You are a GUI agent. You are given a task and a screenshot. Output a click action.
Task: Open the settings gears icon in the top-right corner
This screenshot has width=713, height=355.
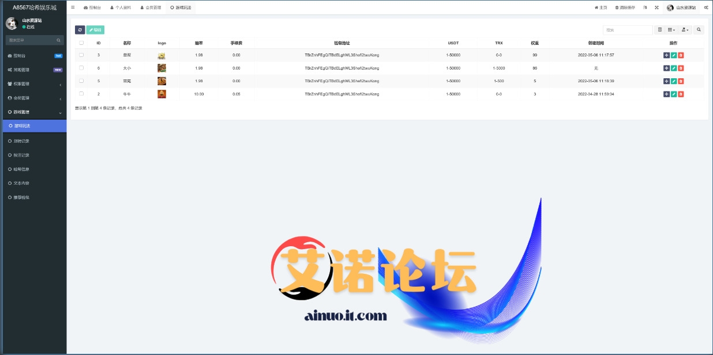[706, 7]
